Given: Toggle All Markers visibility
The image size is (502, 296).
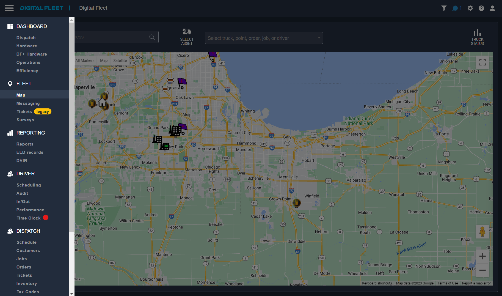Looking at the screenshot, I should (x=85, y=61).
